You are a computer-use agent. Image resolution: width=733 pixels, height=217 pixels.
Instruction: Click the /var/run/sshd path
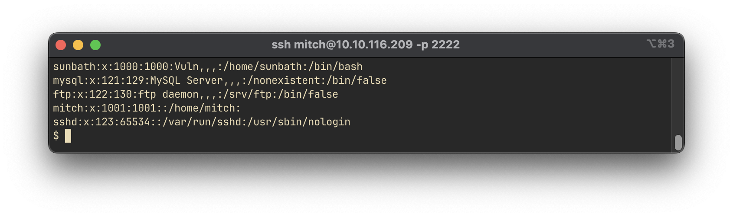click(202, 122)
